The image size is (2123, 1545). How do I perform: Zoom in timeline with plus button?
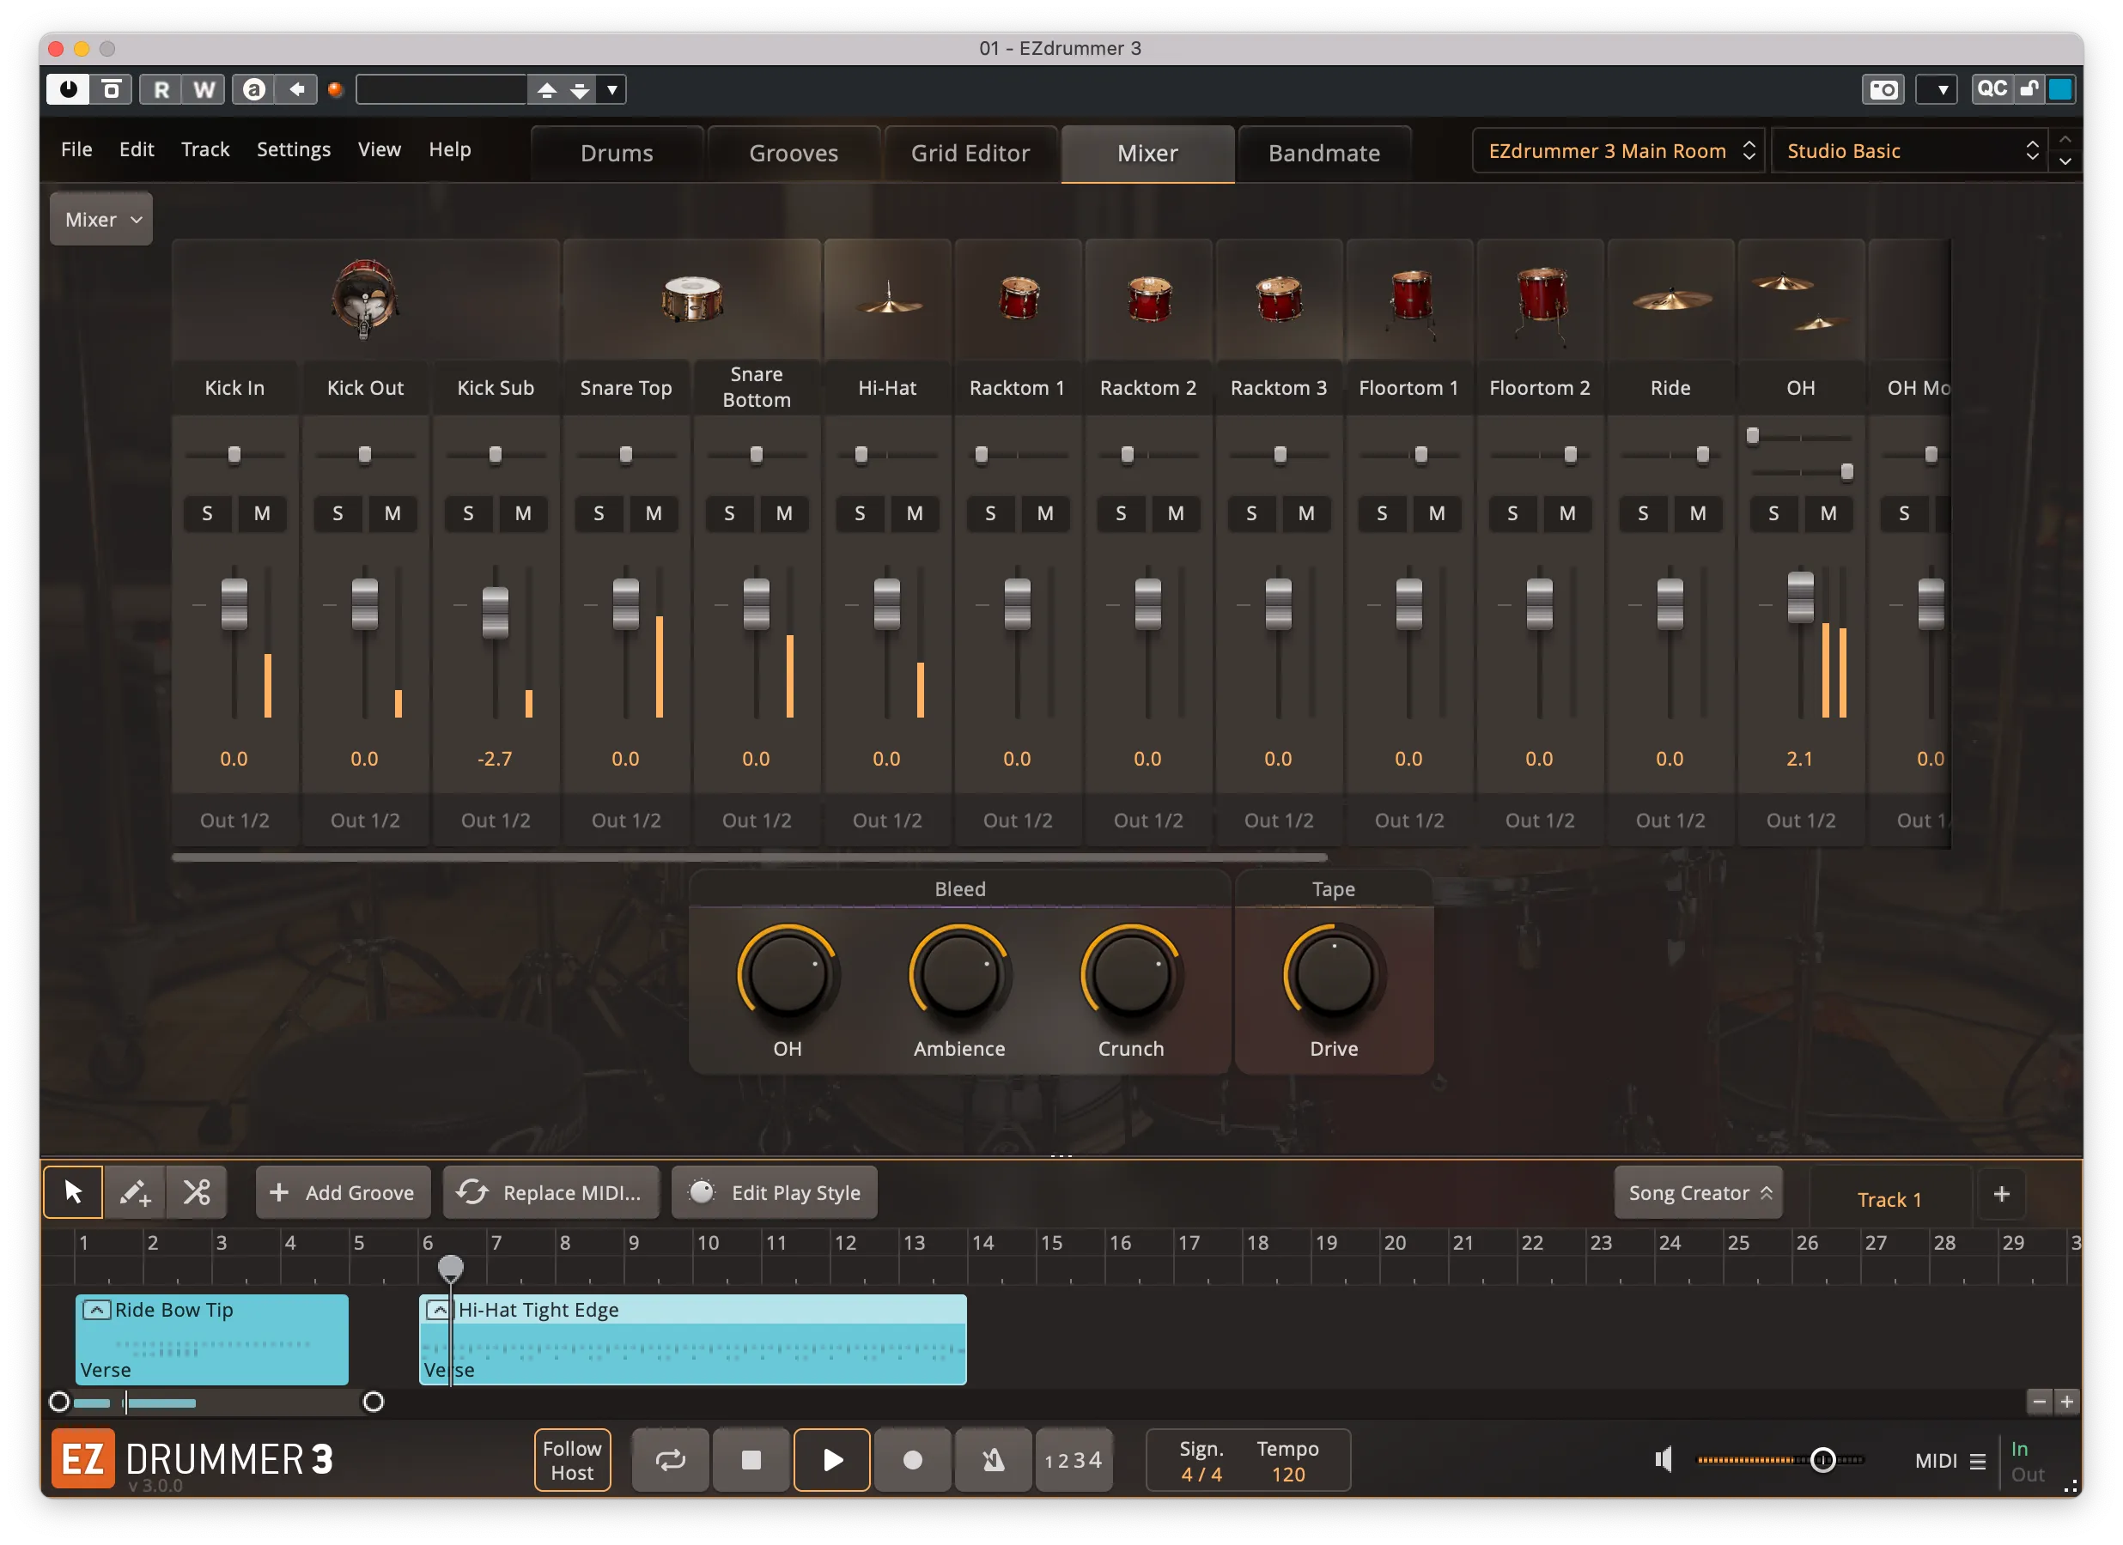coord(2067,1401)
